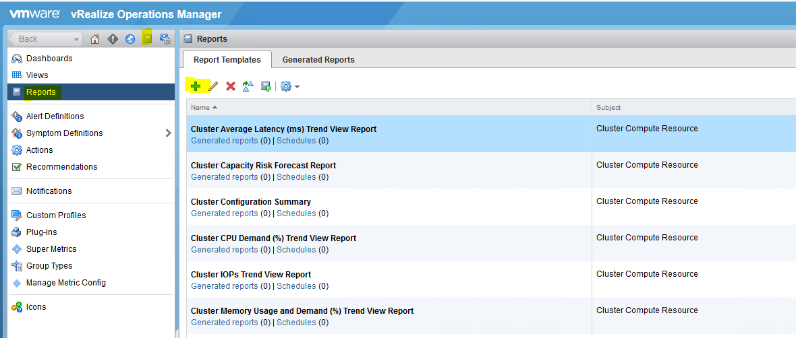
Task: Open Notifications
Action: click(x=49, y=191)
